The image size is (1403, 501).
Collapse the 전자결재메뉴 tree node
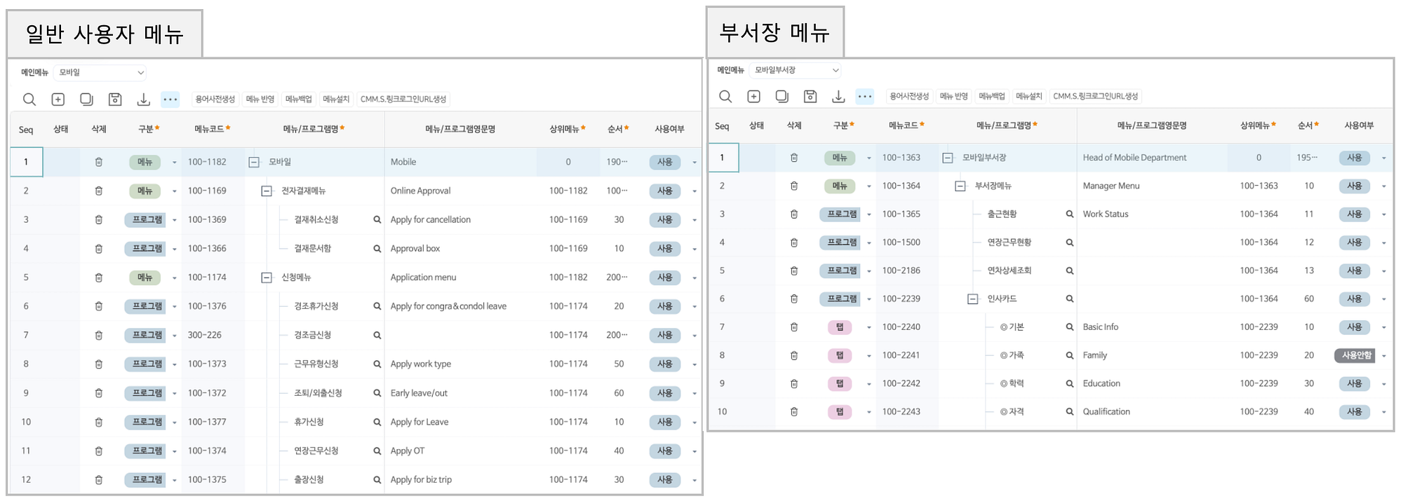click(267, 191)
